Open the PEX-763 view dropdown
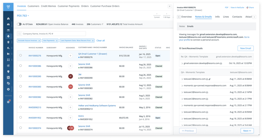263x139 pixels. coord(23,16)
